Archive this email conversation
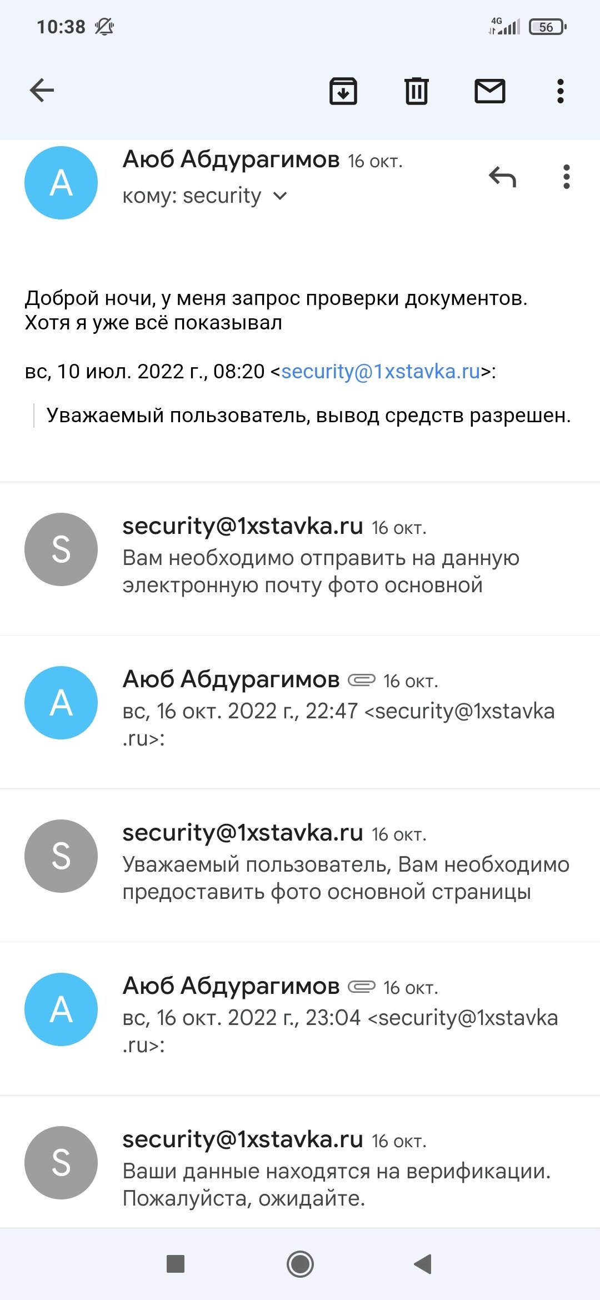 [343, 91]
